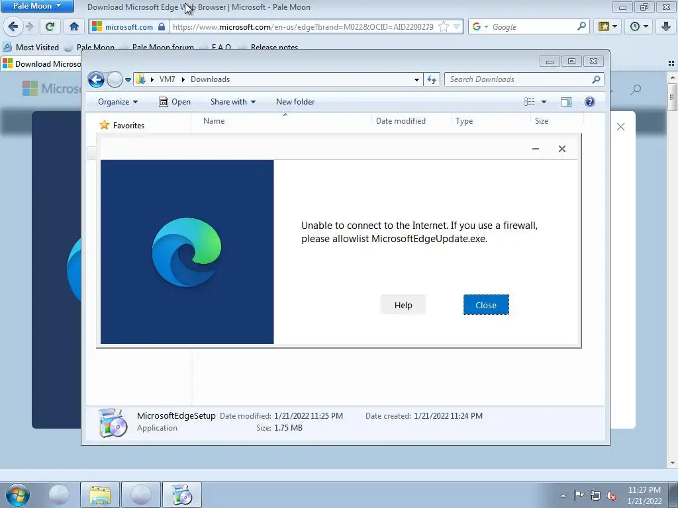Open the Pale Moon home page
The width and height of the screenshot is (678, 508).
74,26
